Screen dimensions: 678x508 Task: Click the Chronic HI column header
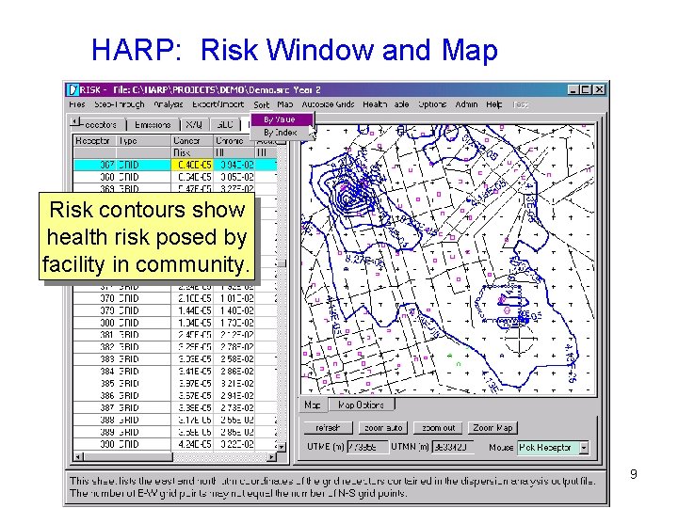point(234,147)
